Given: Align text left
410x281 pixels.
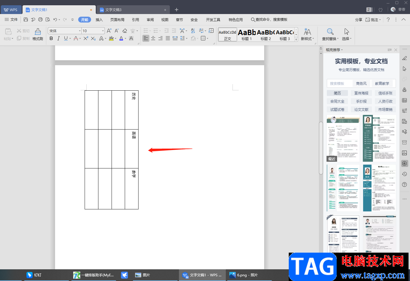Looking at the screenshot, I should 146,38.
